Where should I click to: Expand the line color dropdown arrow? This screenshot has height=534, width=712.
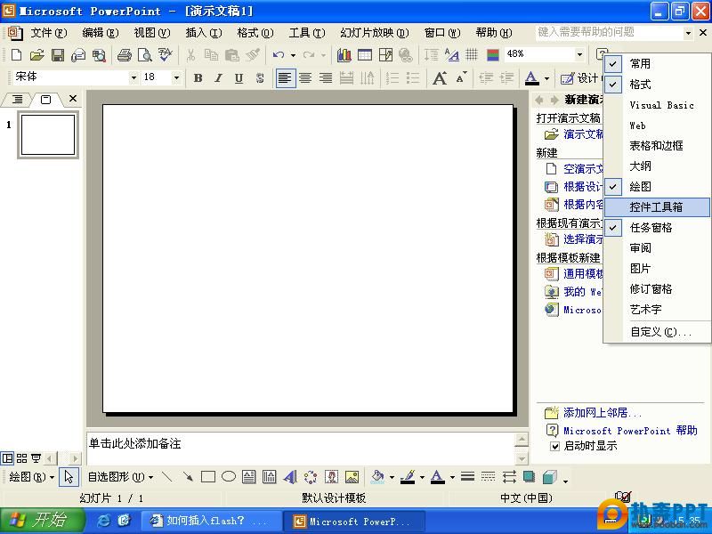pyautogui.click(x=422, y=477)
